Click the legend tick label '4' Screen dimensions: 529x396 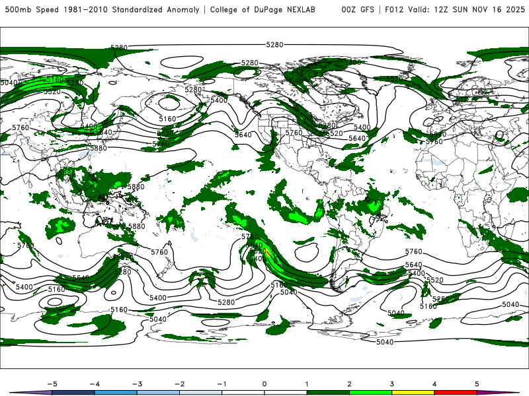click(434, 384)
